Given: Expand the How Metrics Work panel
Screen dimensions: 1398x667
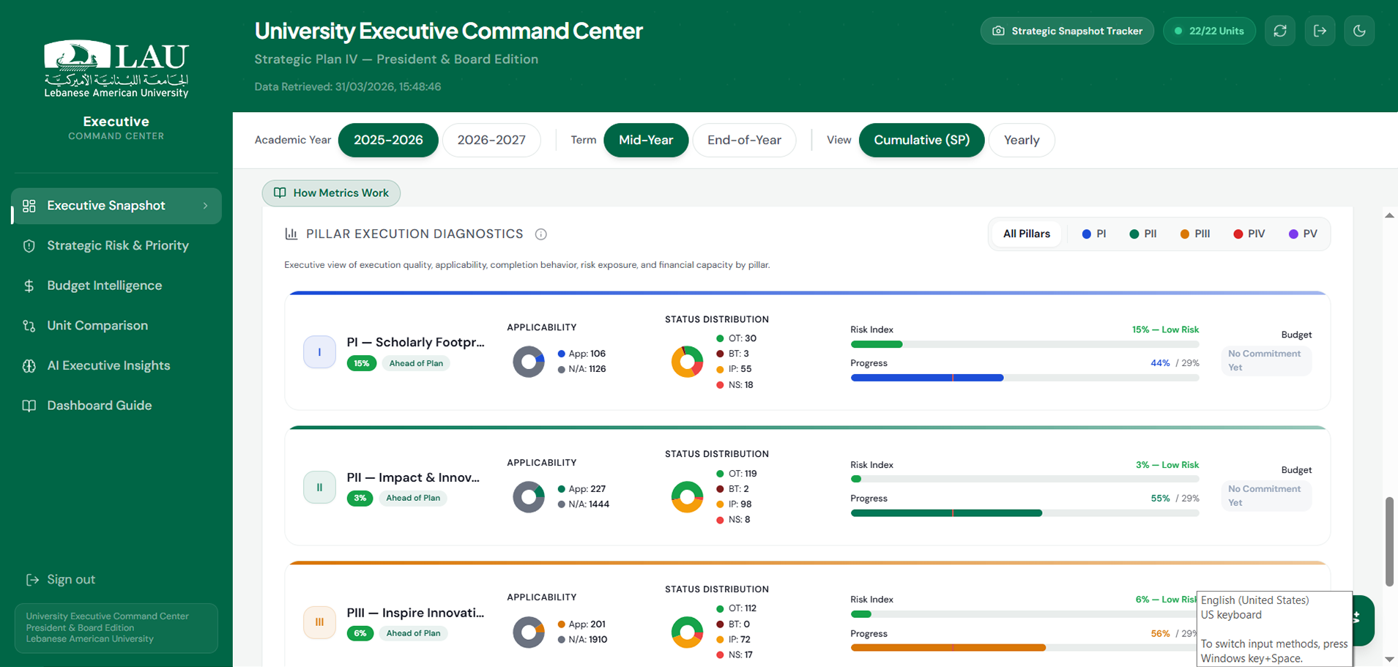Looking at the screenshot, I should pyautogui.click(x=331, y=193).
